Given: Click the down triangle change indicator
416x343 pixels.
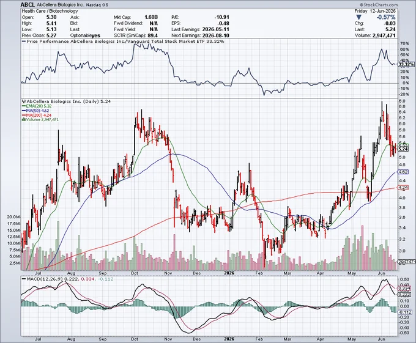Looking at the screenshot, I should (358, 17).
